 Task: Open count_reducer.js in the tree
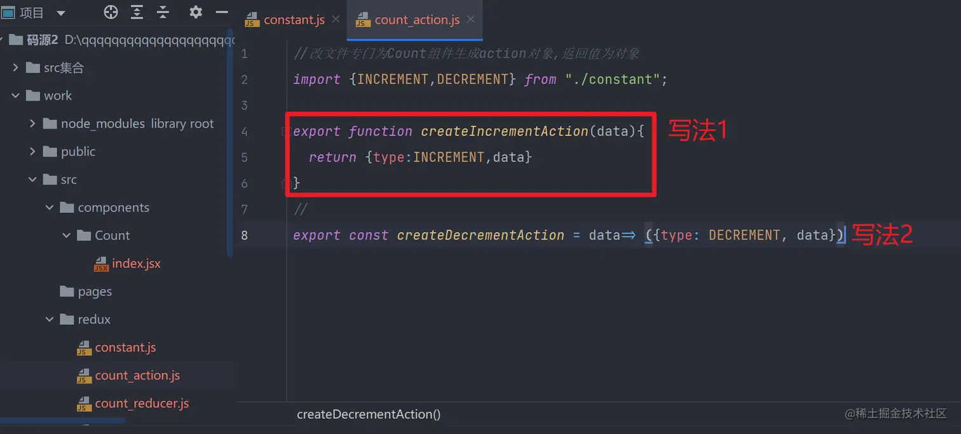point(142,403)
